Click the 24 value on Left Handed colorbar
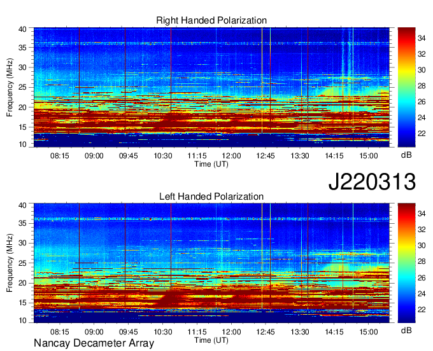The height and width of the screenshot is (351, 433). click(x=422, y=294)
